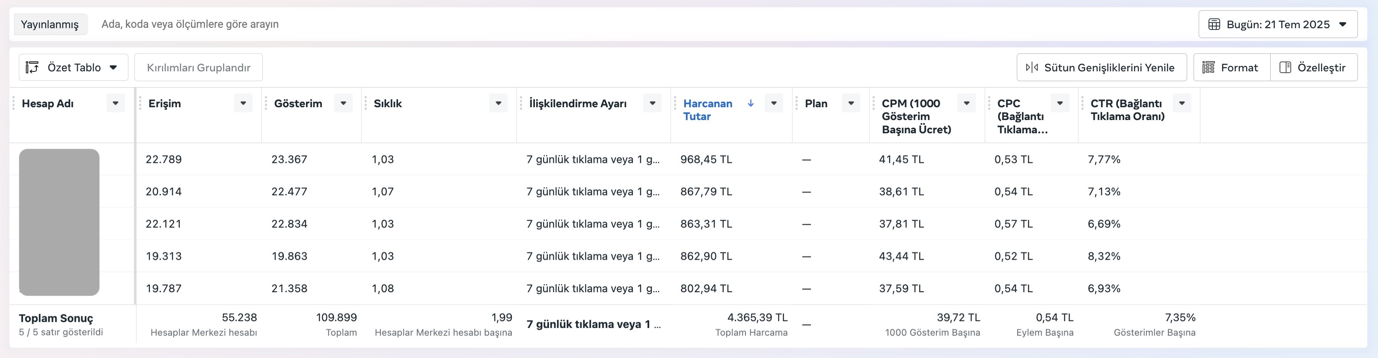The image size is (1378, 358).
Task: Click the total impressions 109.899
Action: pyautogui.click(x=336, y=317)
